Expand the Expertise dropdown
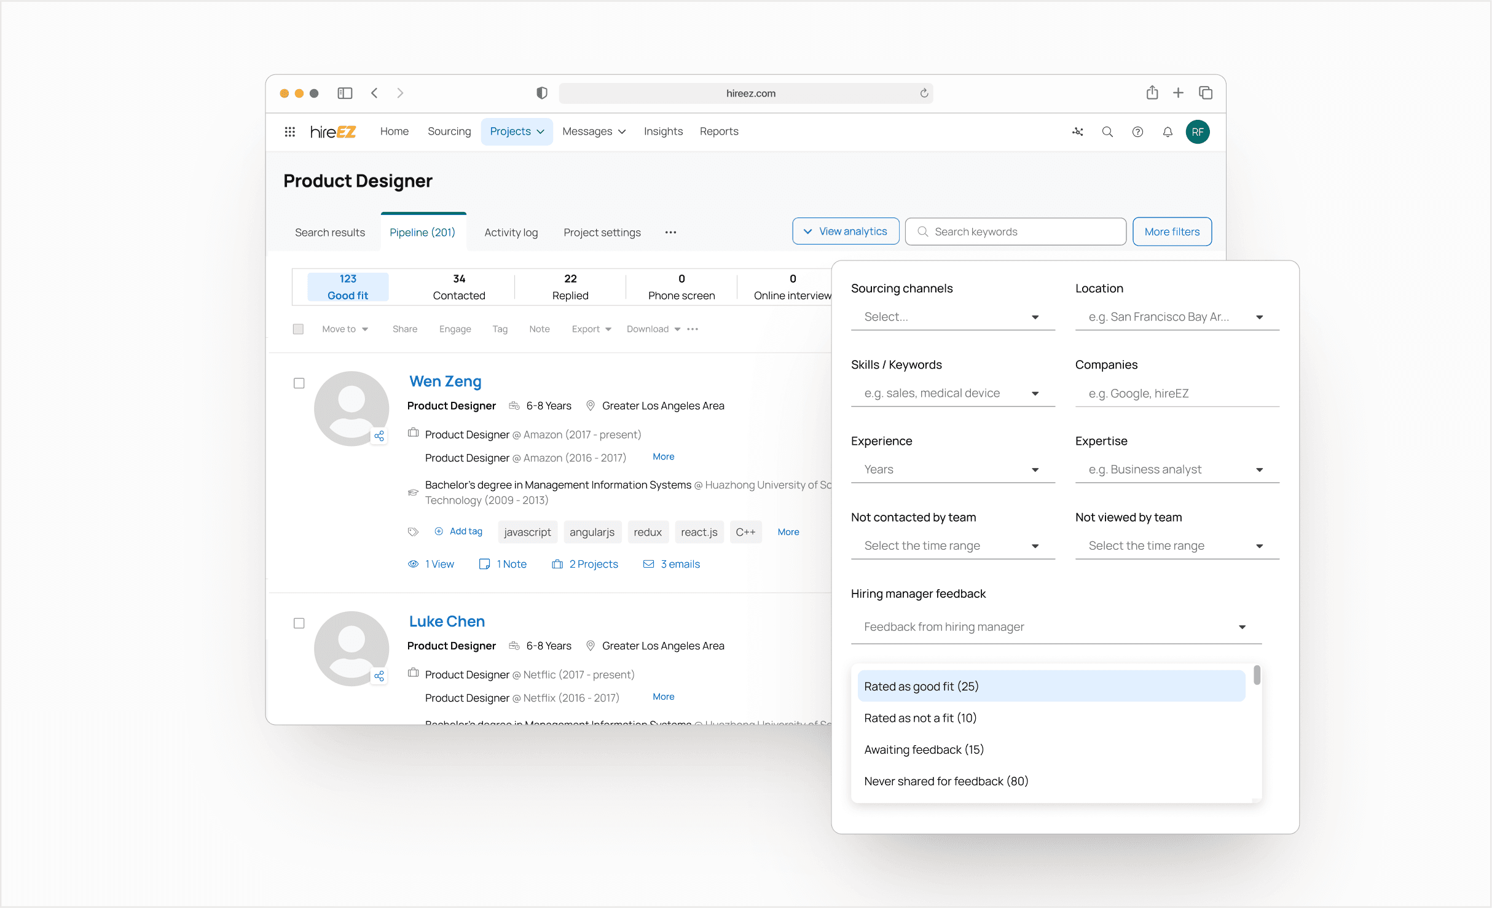 pos(1177,469)
